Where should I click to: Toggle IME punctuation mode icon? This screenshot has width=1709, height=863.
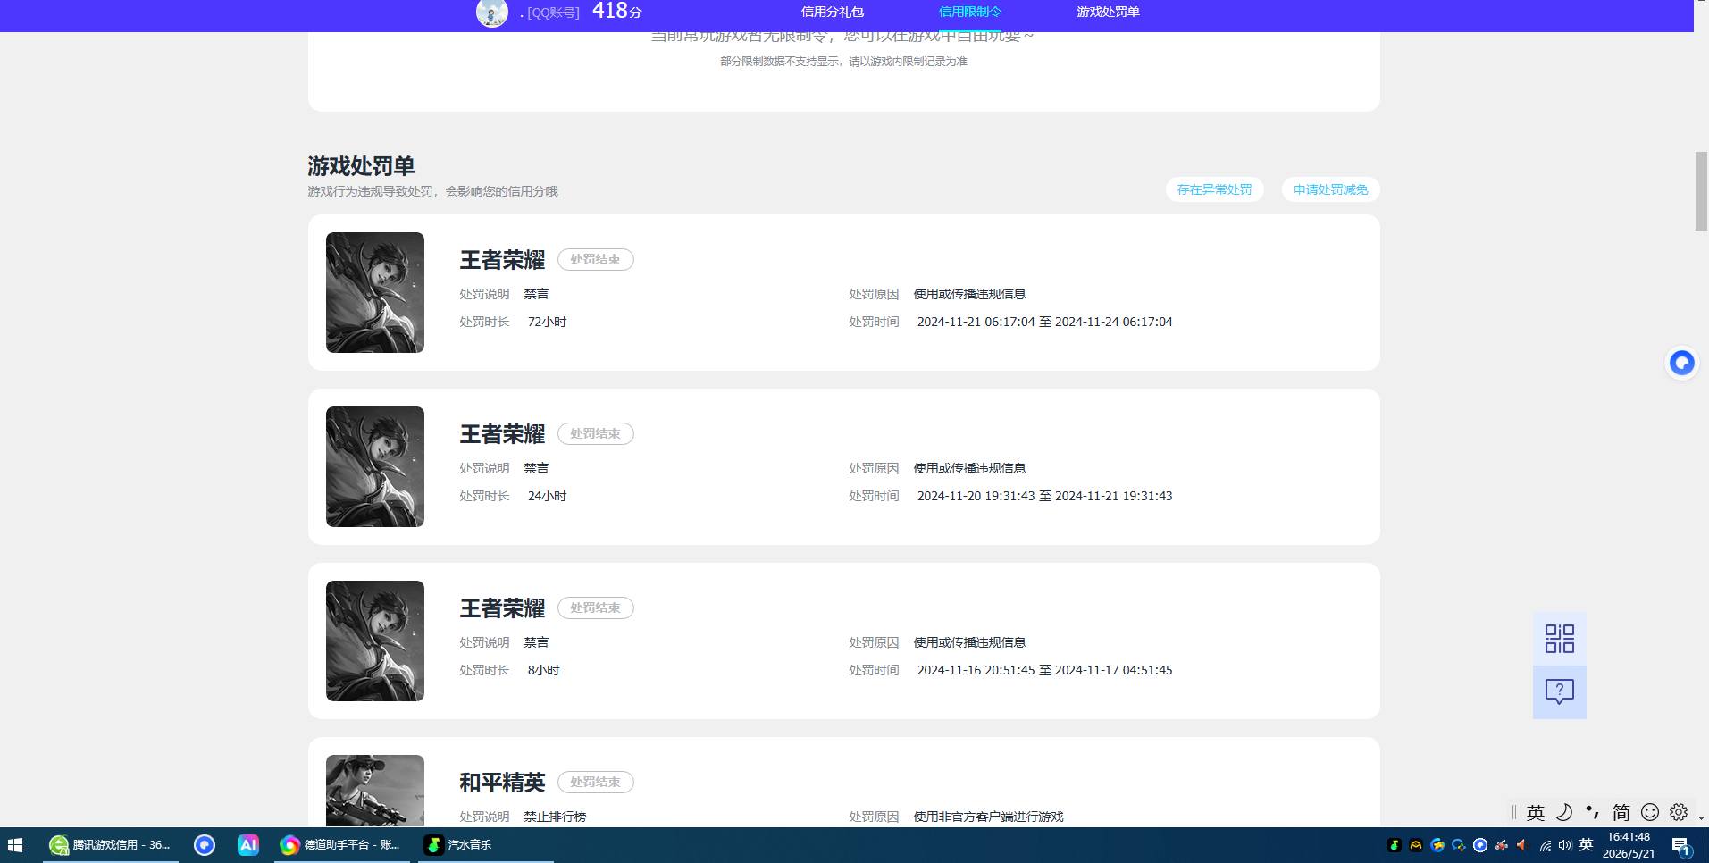1592,812
